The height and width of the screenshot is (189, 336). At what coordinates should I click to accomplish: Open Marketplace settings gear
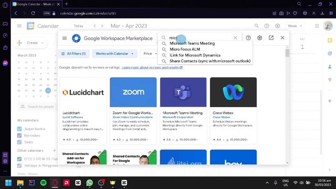[259, 38]
